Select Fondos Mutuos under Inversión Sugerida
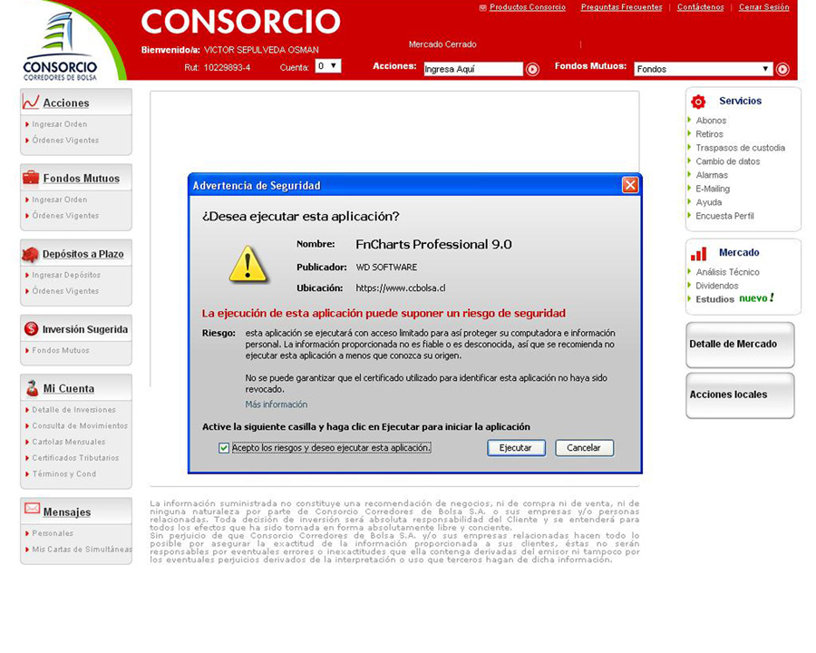 [x=61, y=350]
